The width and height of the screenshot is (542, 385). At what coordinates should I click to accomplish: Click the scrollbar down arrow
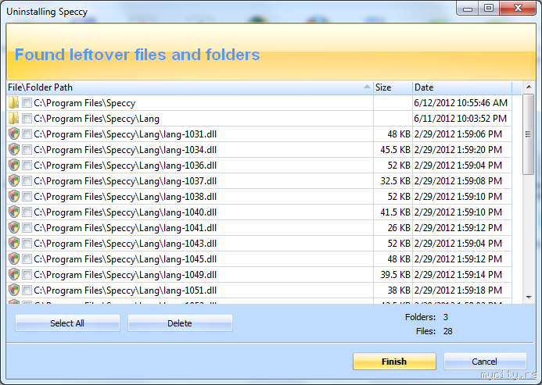529,298
